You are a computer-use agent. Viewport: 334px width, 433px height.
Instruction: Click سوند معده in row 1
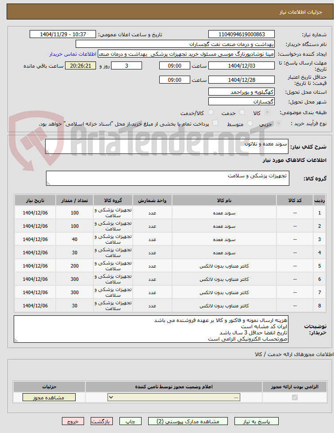[x=224, y=213]
